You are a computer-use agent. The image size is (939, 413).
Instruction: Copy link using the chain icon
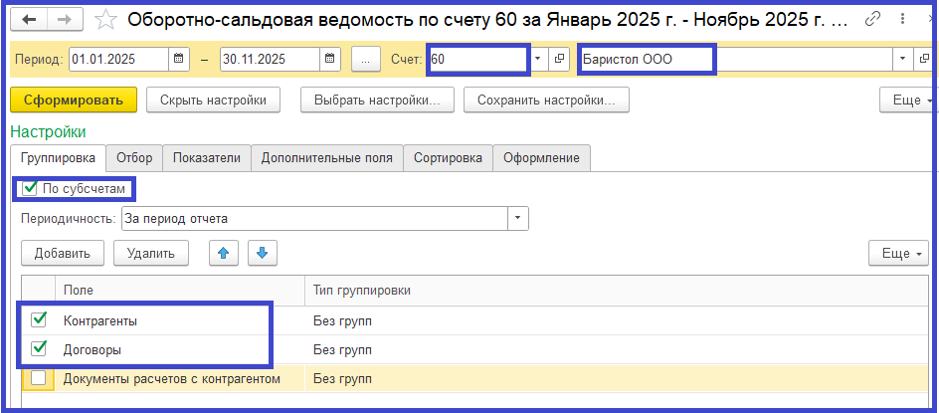872,20
